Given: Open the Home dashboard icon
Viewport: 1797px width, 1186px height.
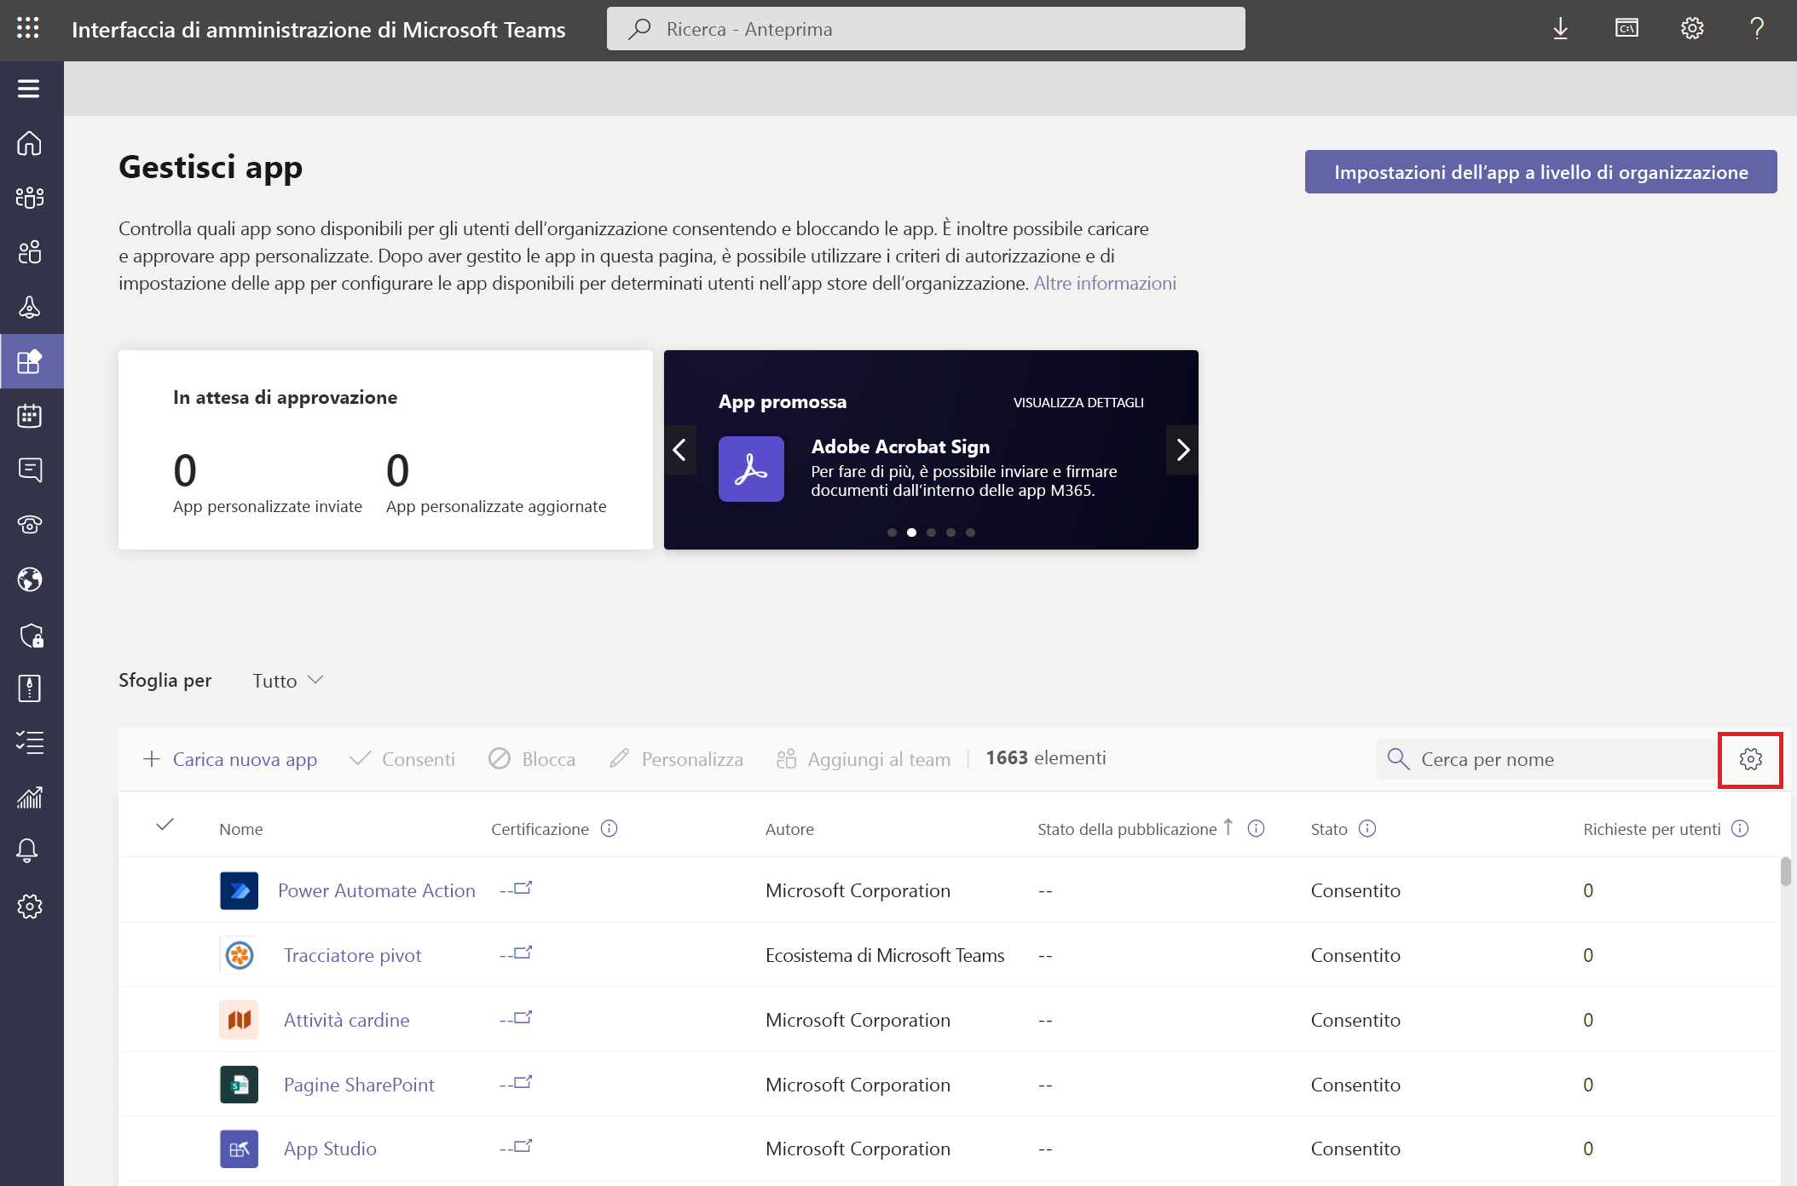Looking at the screenshot, I should point(30,143).
